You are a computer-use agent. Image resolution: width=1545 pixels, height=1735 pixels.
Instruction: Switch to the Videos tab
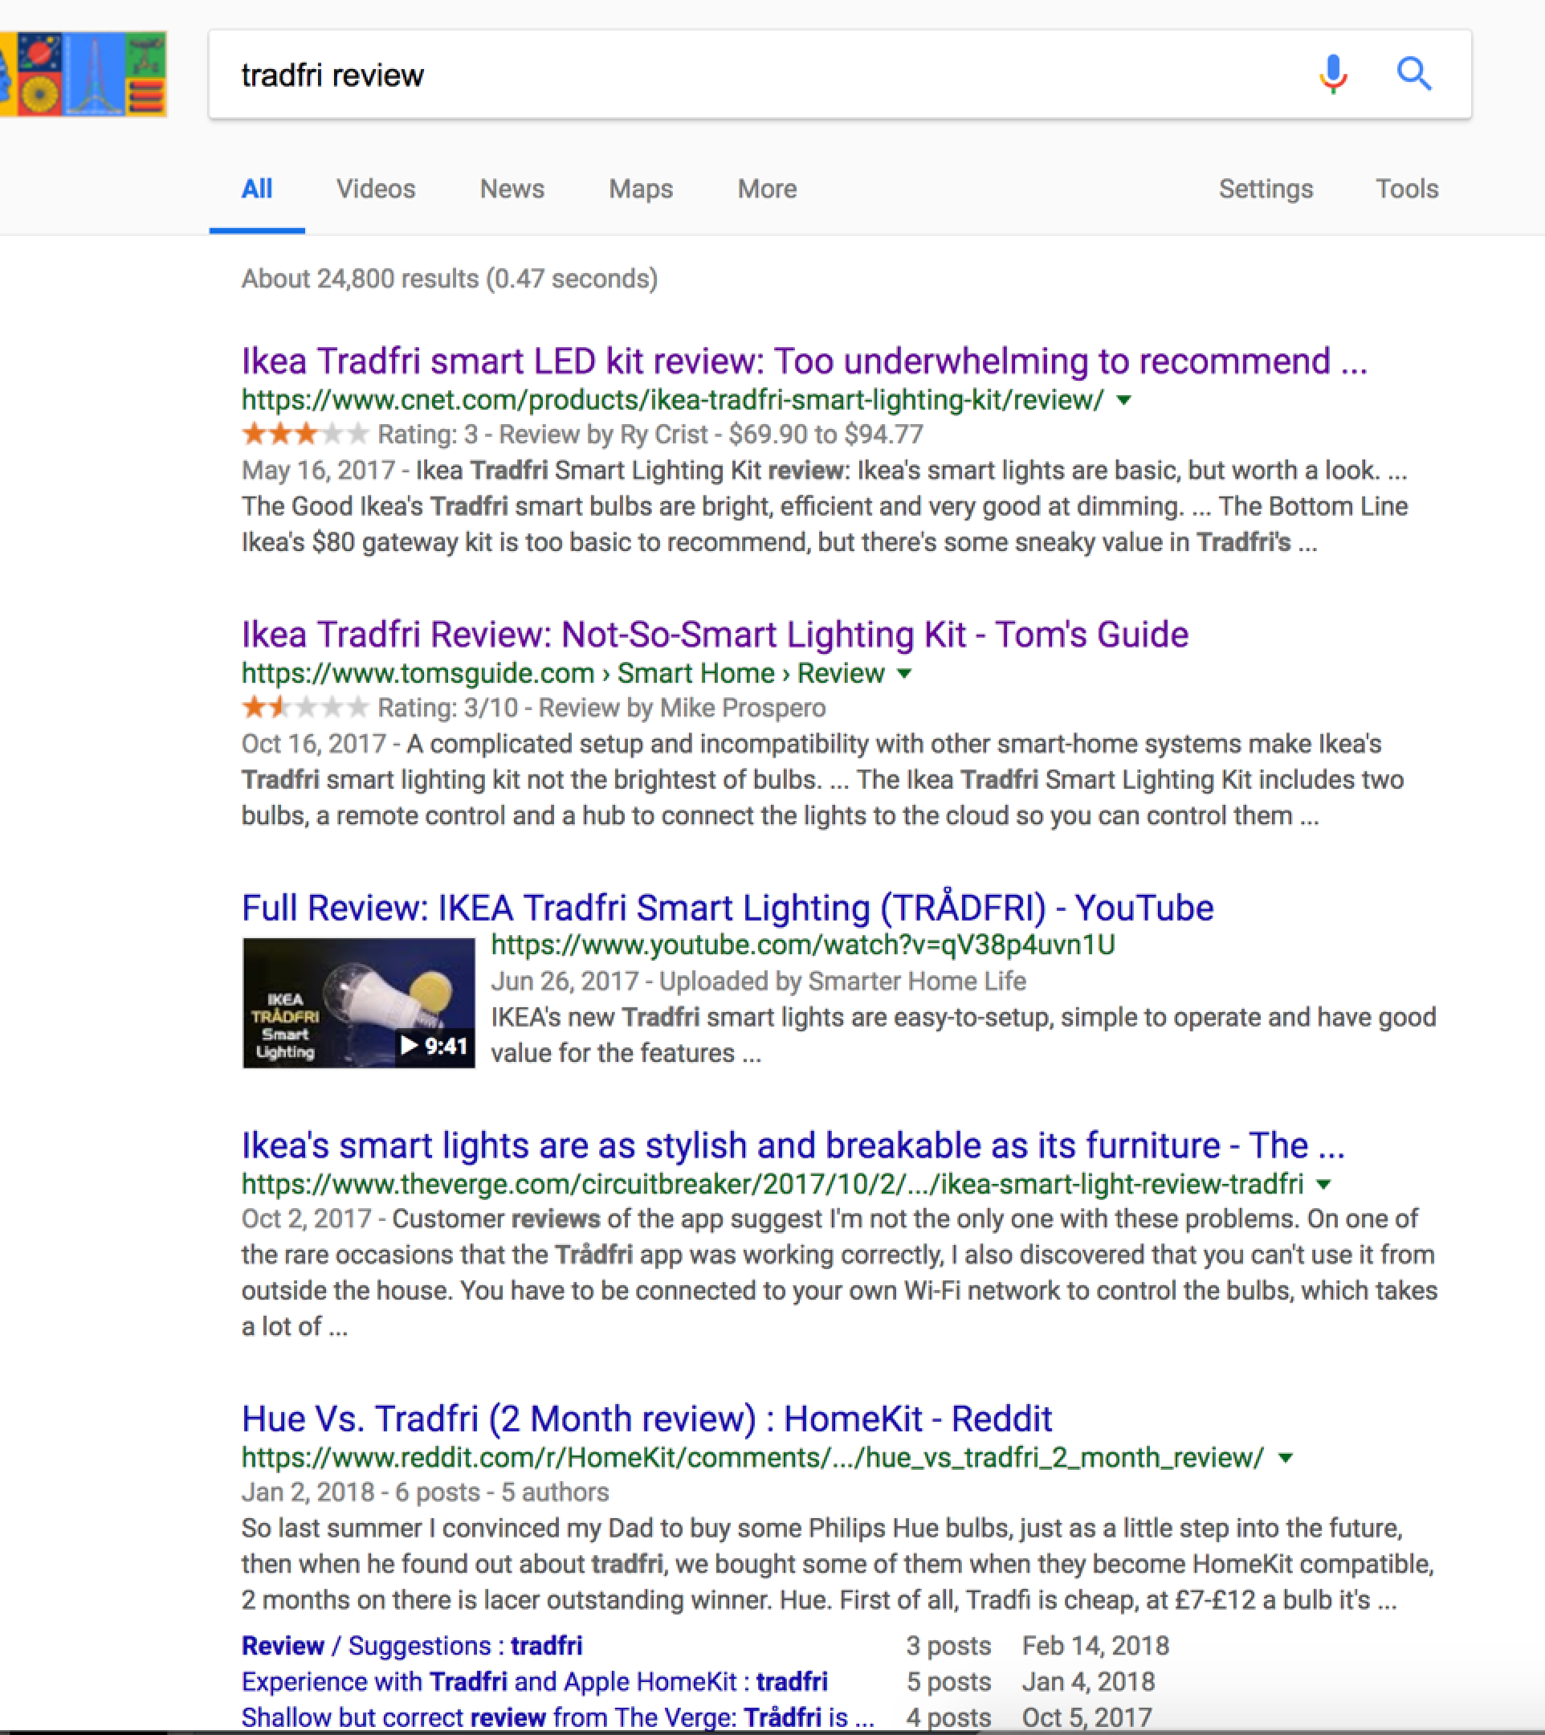375,189
